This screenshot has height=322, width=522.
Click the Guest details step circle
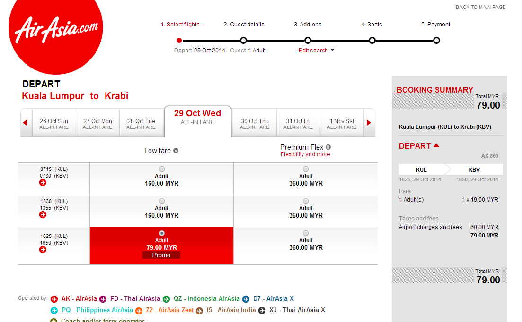coord(243,41)
